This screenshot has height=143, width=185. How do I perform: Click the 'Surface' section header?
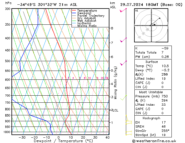tap(151, 62)
